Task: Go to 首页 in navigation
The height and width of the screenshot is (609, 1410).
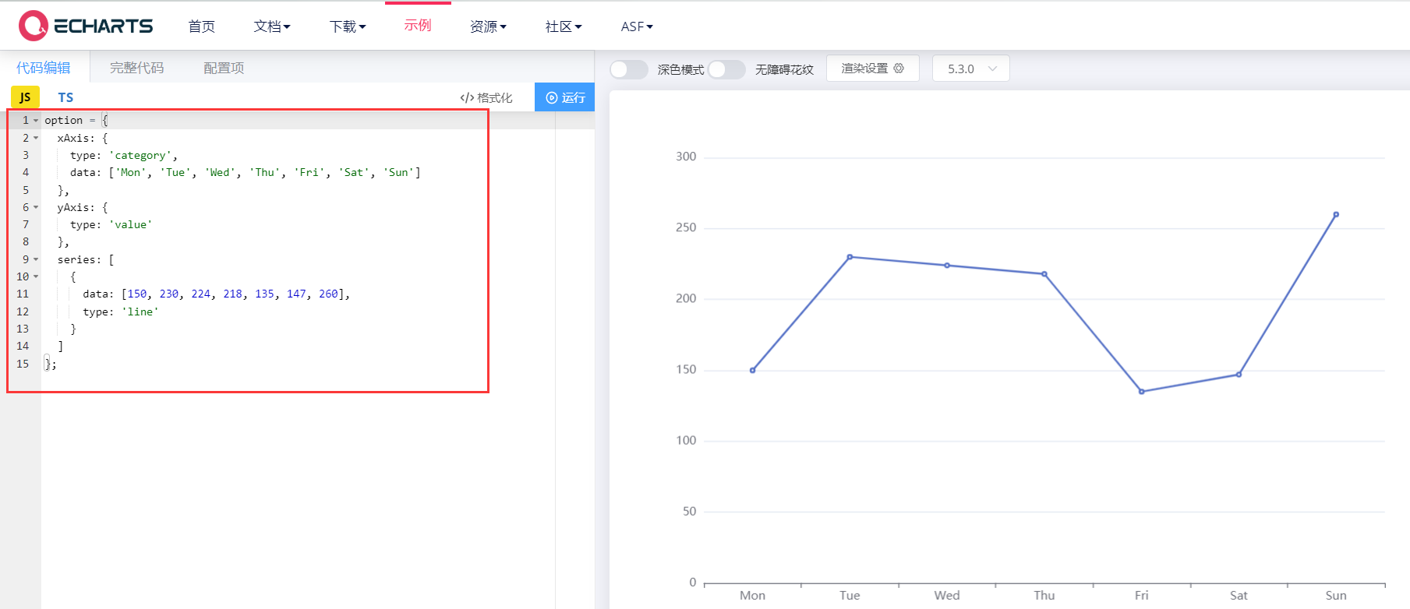Action: 201,26
